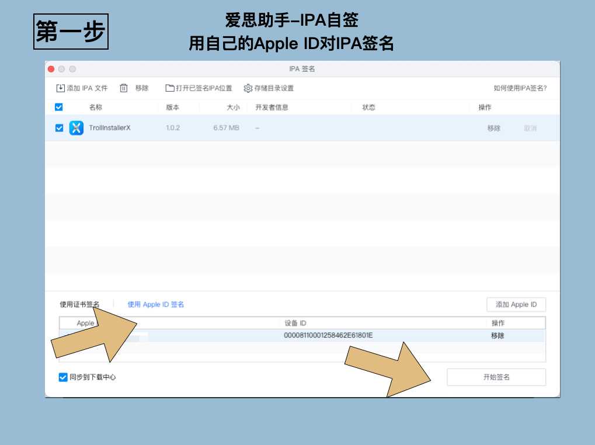Click version value 1.0.2
Image resolution: width=595 pixels, height=445 pixels.
tap(173, 128)
